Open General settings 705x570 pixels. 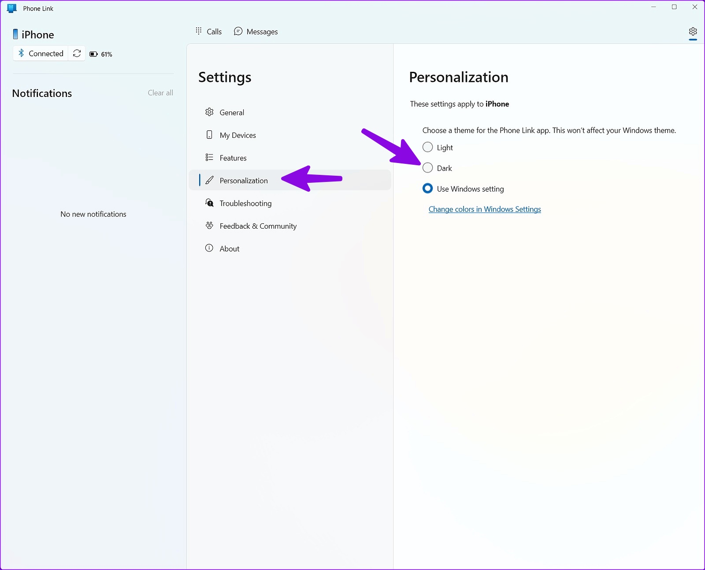(290, 112)
